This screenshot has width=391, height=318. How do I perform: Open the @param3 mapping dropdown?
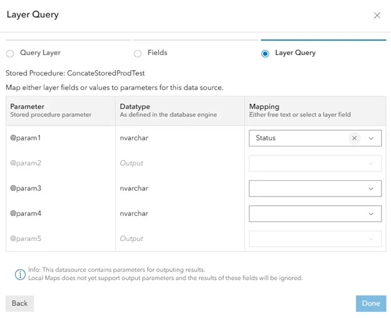click(x=315, y=188)
